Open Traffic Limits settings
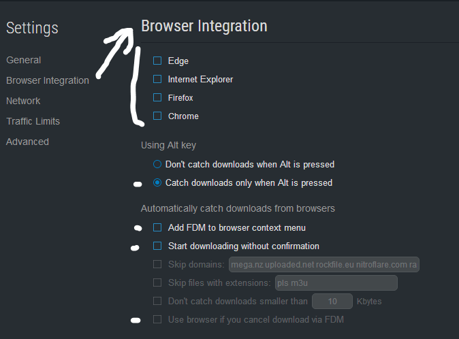This screenshot has width=459, height=339. pos(33,121)
